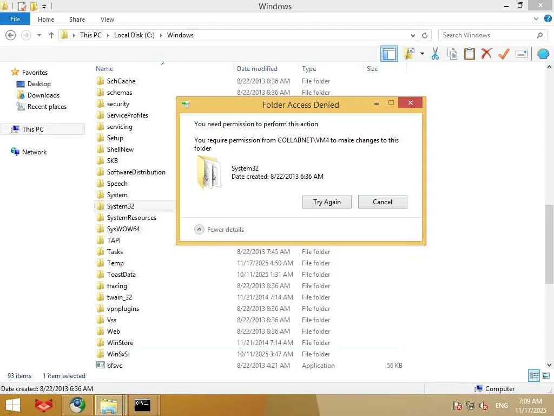This screenshot has height=416, width=554.
Task: Click the Cut scissors icon
Action: tap(435, 54)
